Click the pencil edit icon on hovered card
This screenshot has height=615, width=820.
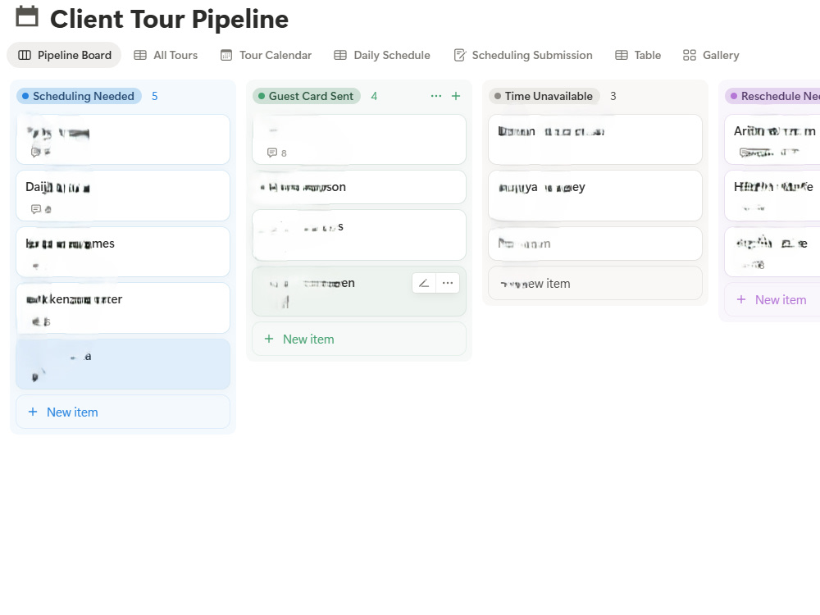[424, 283]
